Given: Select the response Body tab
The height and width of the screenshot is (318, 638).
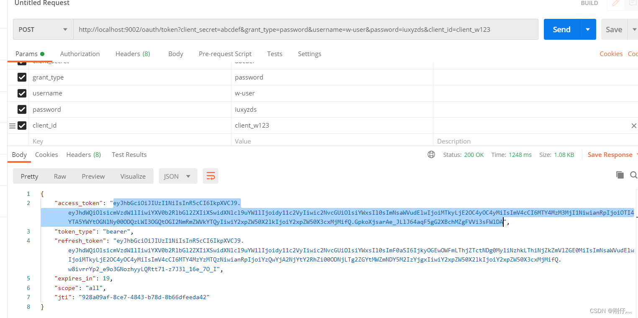Looking at the screenshot, I should [x=19, y=155].
